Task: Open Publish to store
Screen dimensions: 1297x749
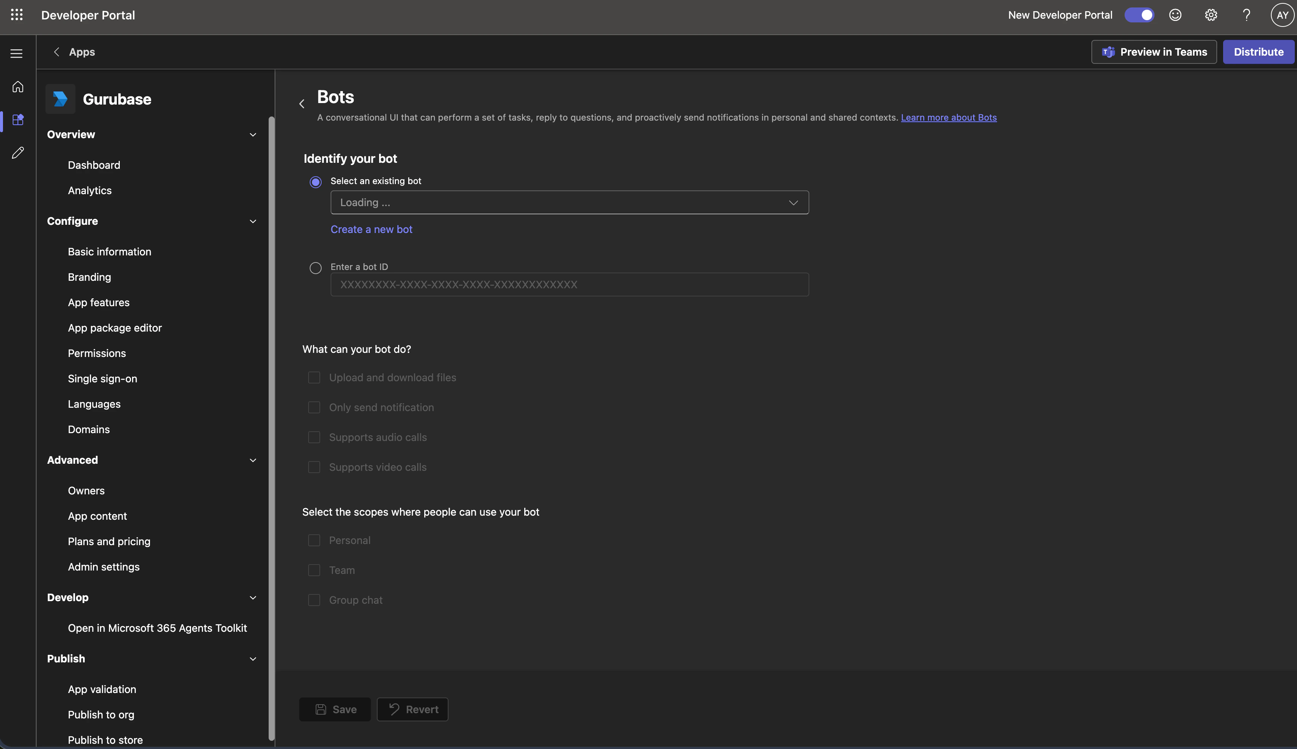Action: coord(105,740)
